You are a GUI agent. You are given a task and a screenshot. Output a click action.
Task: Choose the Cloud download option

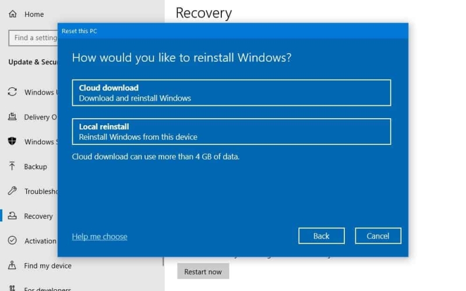point(231,93)
